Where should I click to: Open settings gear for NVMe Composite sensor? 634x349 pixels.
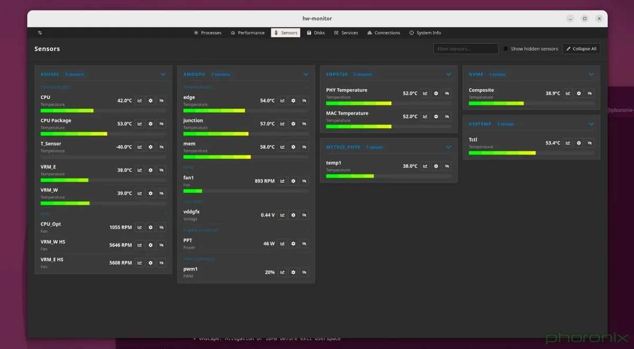(x=579, y=93)
